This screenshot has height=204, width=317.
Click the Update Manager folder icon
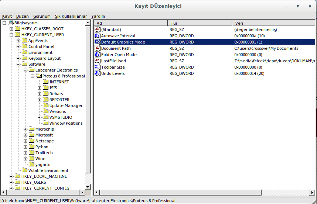[46, 106]
